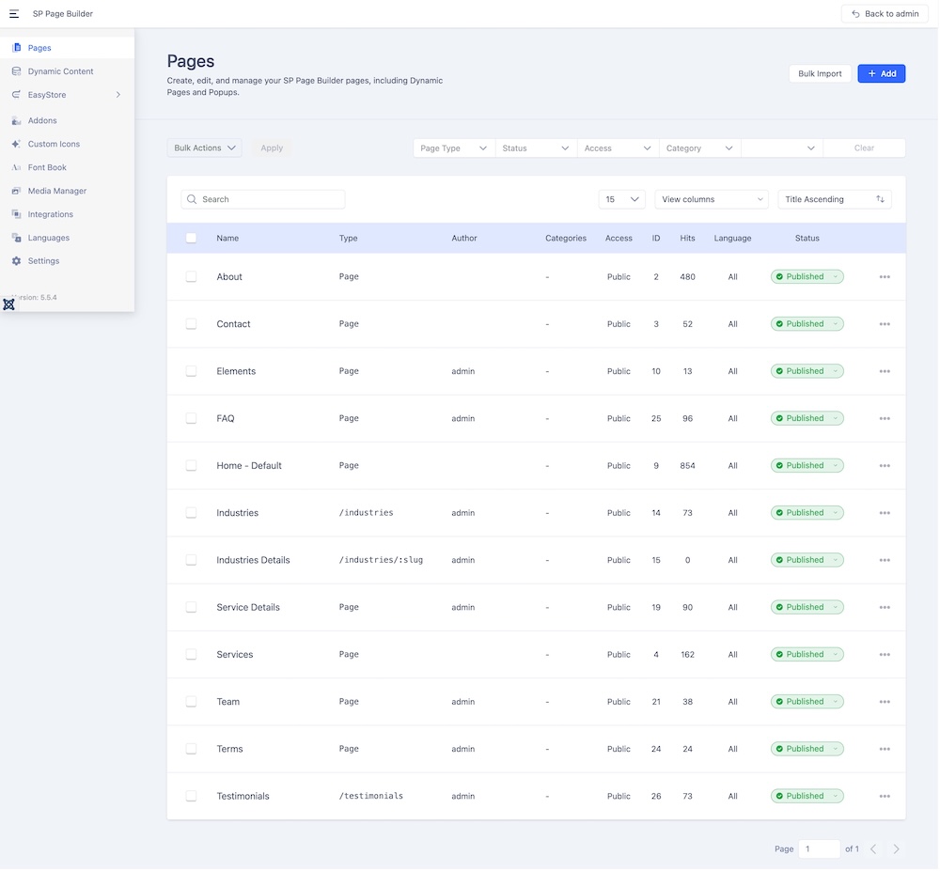940x871 pixels.
Task: Click the Joomla logo icon
Action: click(x=9, y=304)
